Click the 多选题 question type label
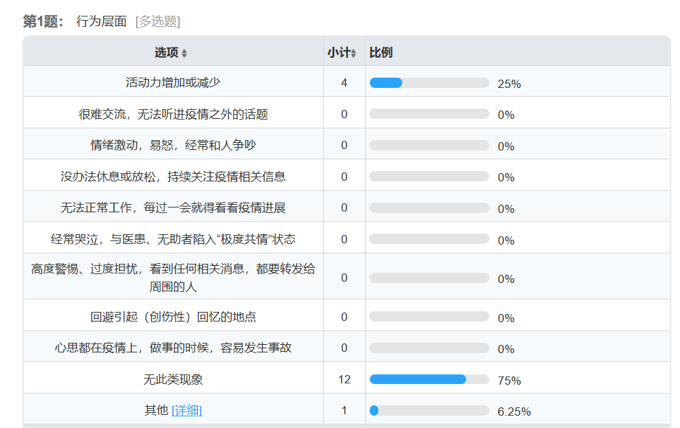Image resolution: width=680 pixels, height=428 pixels. [158, 21]
